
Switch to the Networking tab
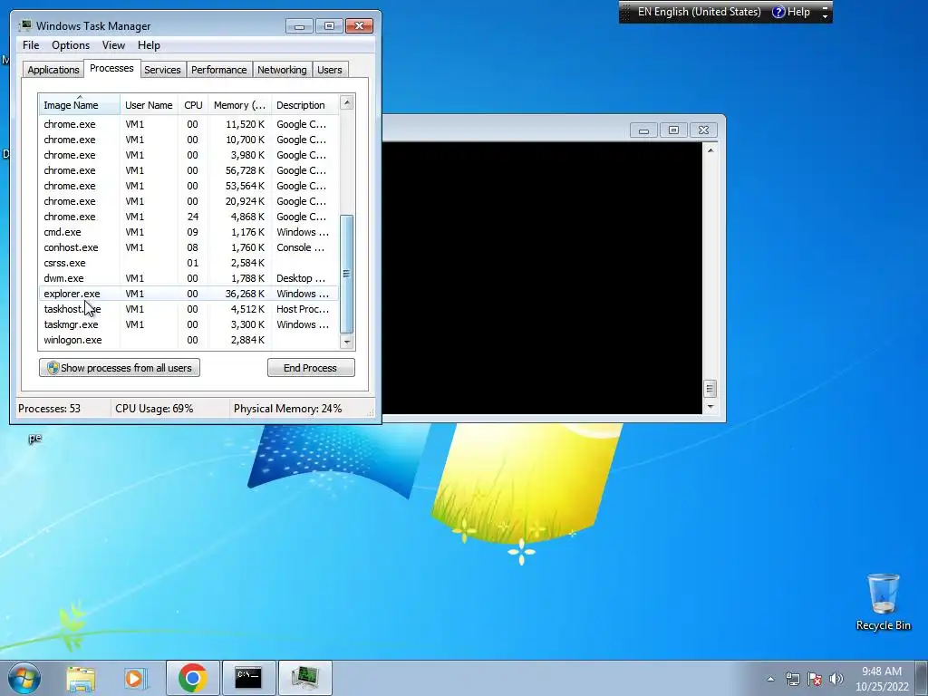tap(283, 70)
